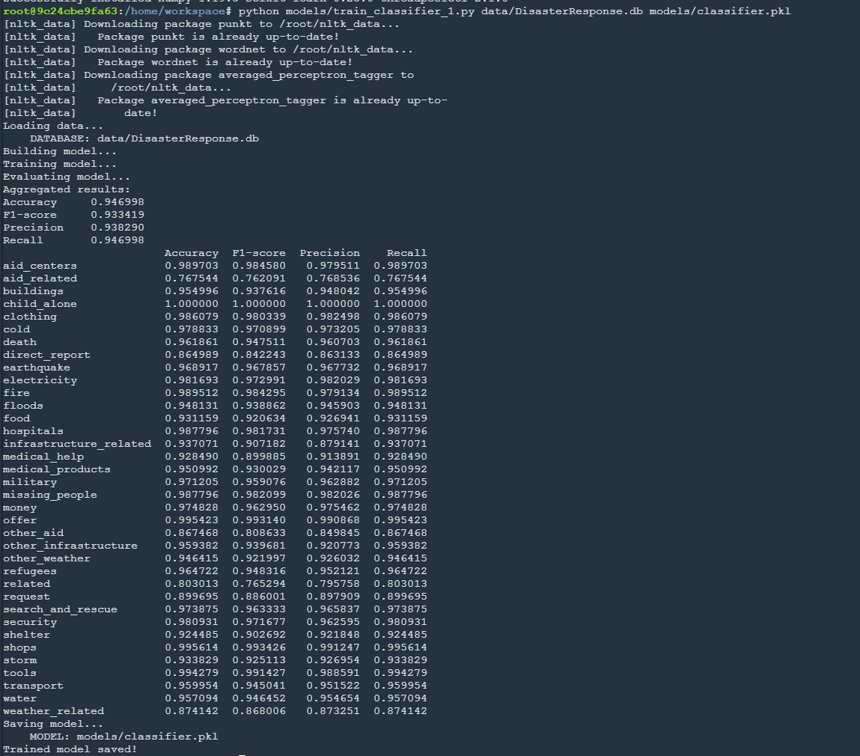The image size is (860, 756).
Task: Select 'data/DisasterResponse.db' in the command line
Action: click(x=561, y=11)
